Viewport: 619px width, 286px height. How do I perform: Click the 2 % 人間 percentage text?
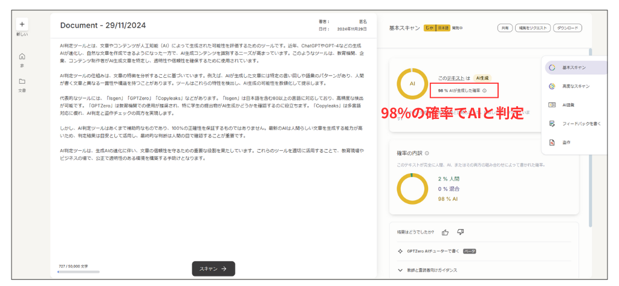tap(449, 179)
